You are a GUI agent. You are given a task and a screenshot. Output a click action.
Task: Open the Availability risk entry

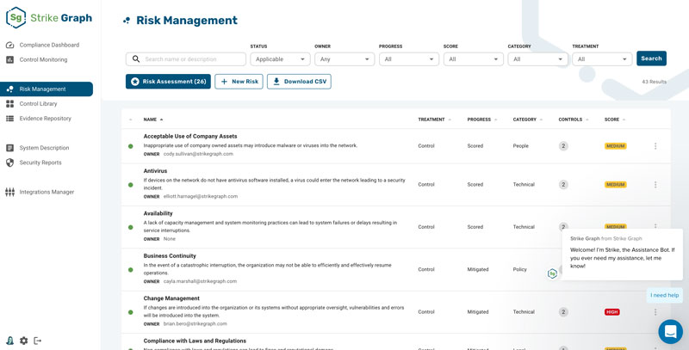158,213
